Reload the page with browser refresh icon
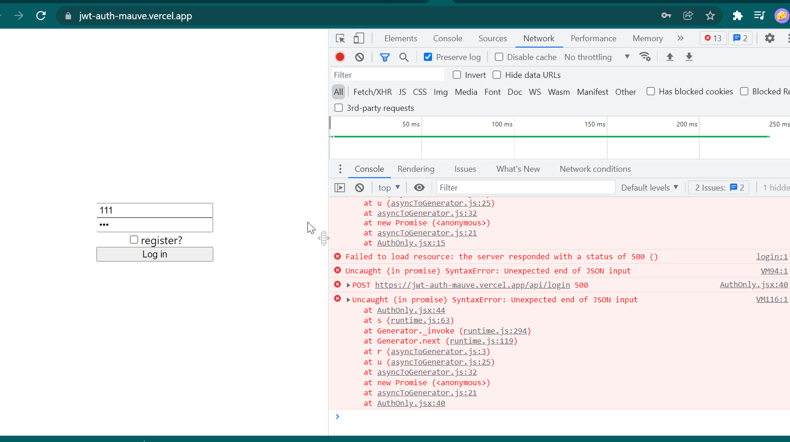Image resolution: width=790 pixels, height=442 pixels. click(x=41, y=16)
